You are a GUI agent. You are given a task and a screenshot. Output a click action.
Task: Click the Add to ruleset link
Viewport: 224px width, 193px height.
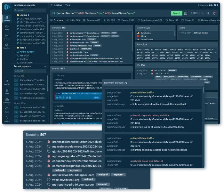(x=28, y=51)
